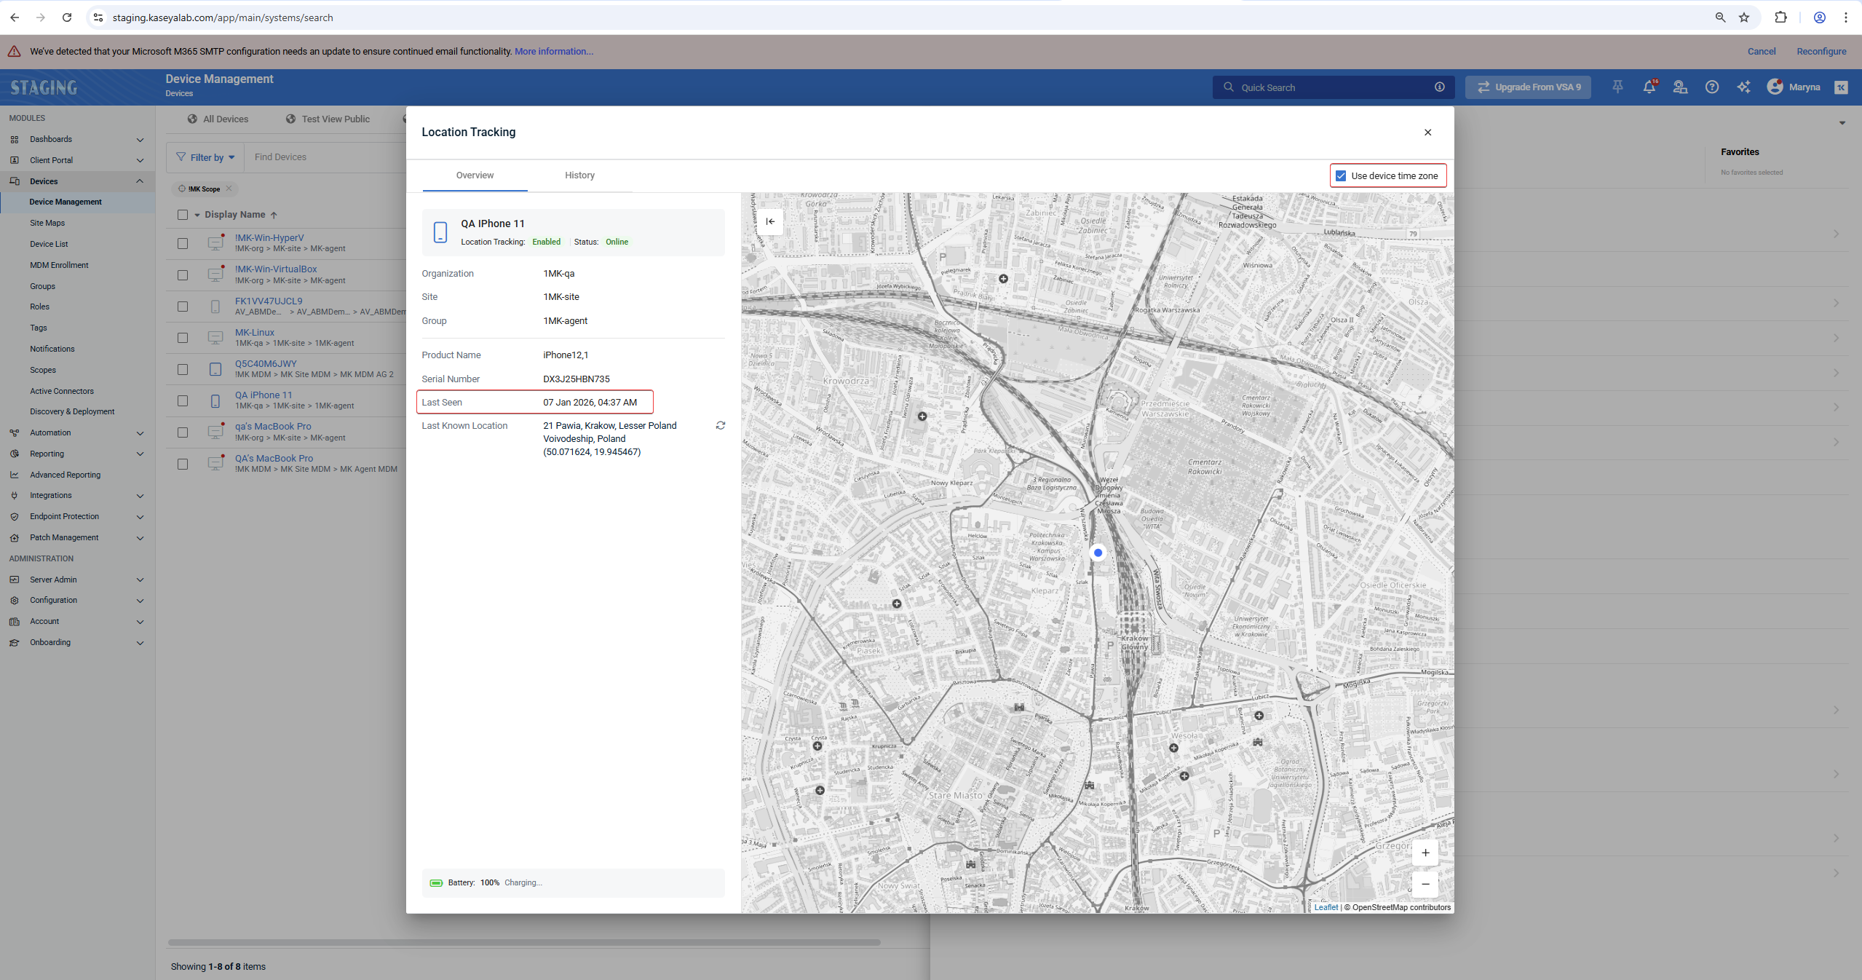
Task: Click the AI sparkle icon
Action: [x=1743, y=87]
